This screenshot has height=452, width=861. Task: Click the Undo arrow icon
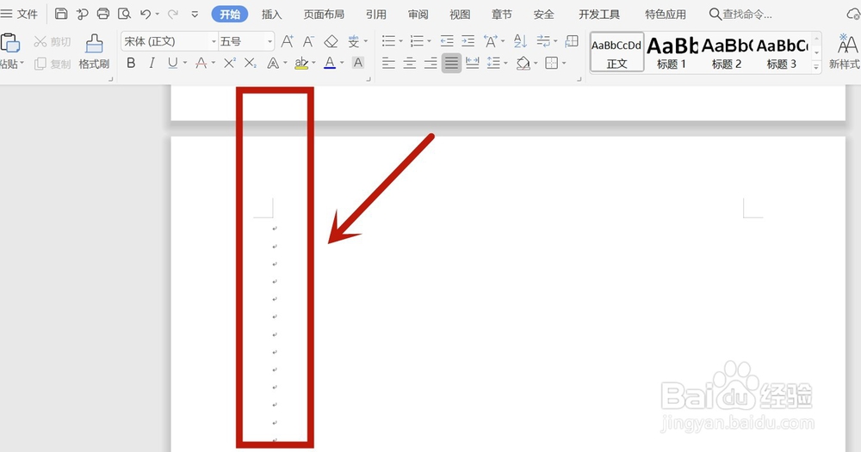[146, 14]
